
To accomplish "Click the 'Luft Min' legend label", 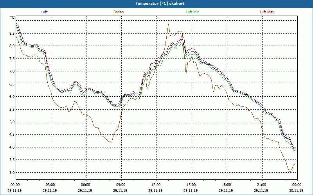I will [x=192, y=12].
